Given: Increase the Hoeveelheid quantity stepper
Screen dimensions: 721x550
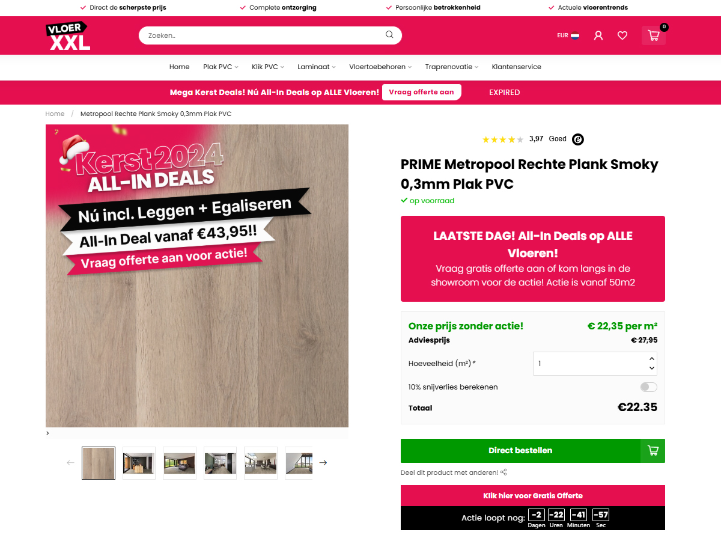Looking at the screenshot, I should 652,358.
